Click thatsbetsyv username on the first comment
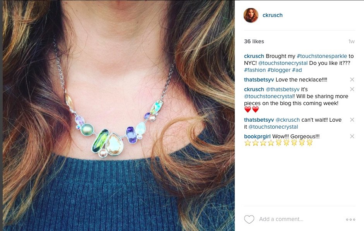The width and height of the screenshot is (364, 231). pos(259,80)
